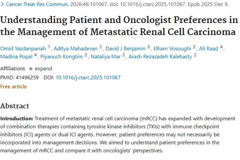Viewport: 240px width, 160px height.
Task: Click the Free article label
Action: (13, 86)
